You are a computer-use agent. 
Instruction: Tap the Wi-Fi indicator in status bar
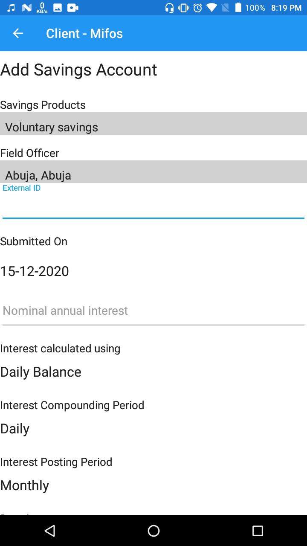(211, 7)
